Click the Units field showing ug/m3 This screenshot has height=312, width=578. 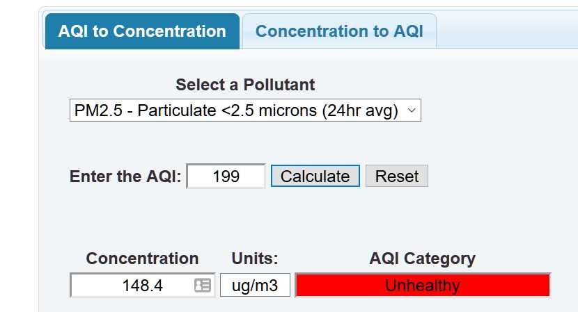pos(255,285)
